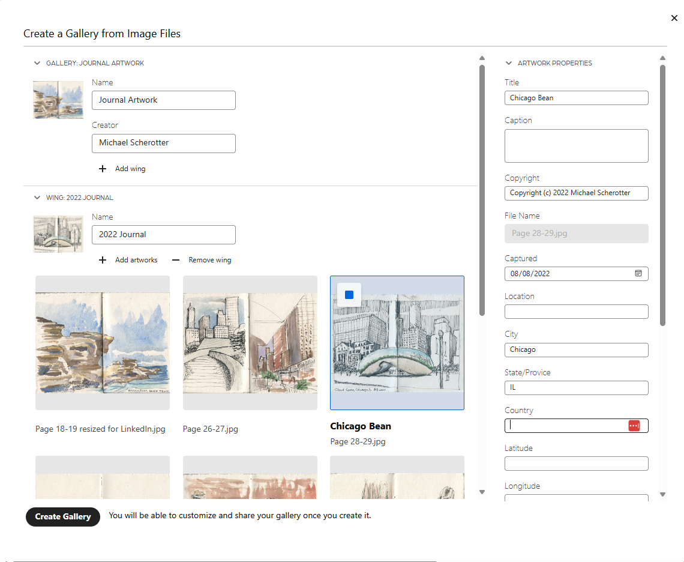The width and height of the screenshot is (684, 562).
Task: Close the Create a Gallery dialog
Action: tap(674, 18)
